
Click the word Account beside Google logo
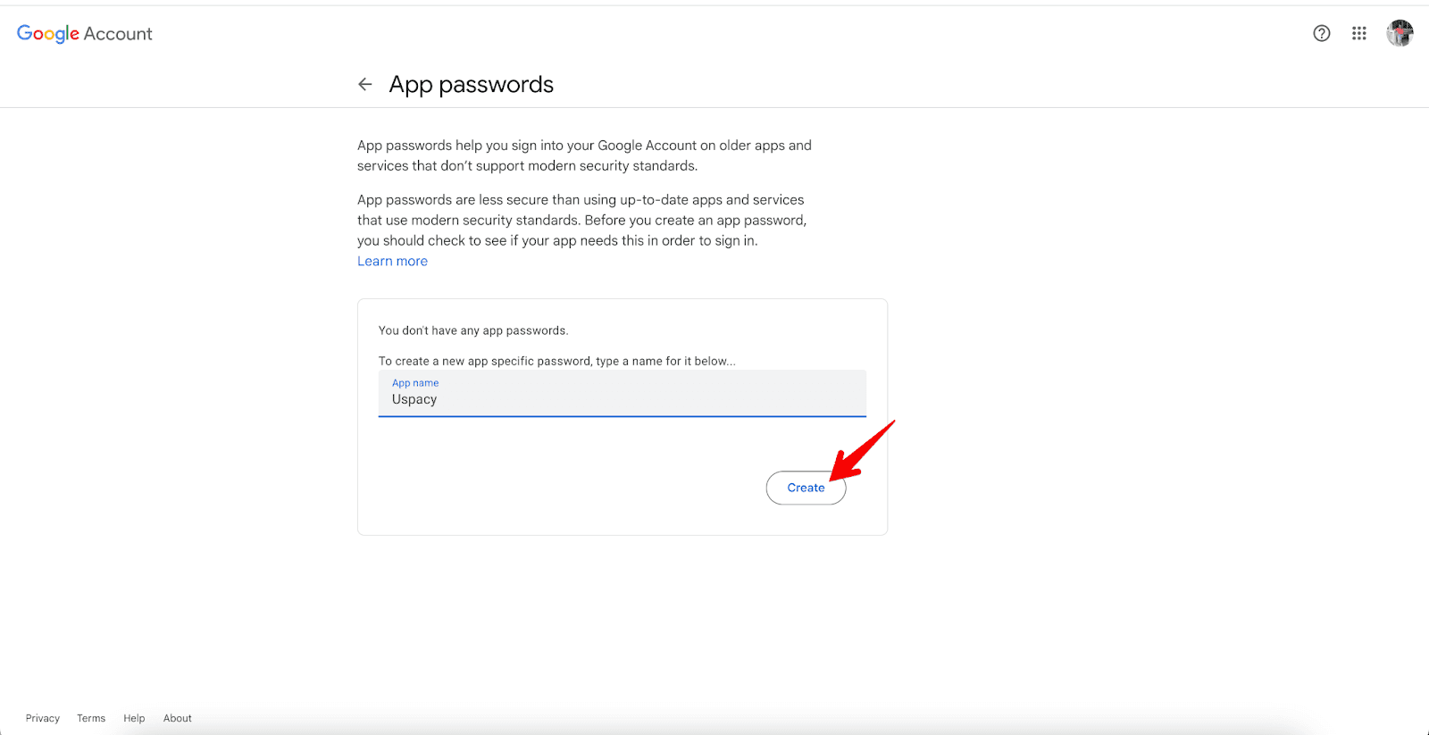coord(118,34)
